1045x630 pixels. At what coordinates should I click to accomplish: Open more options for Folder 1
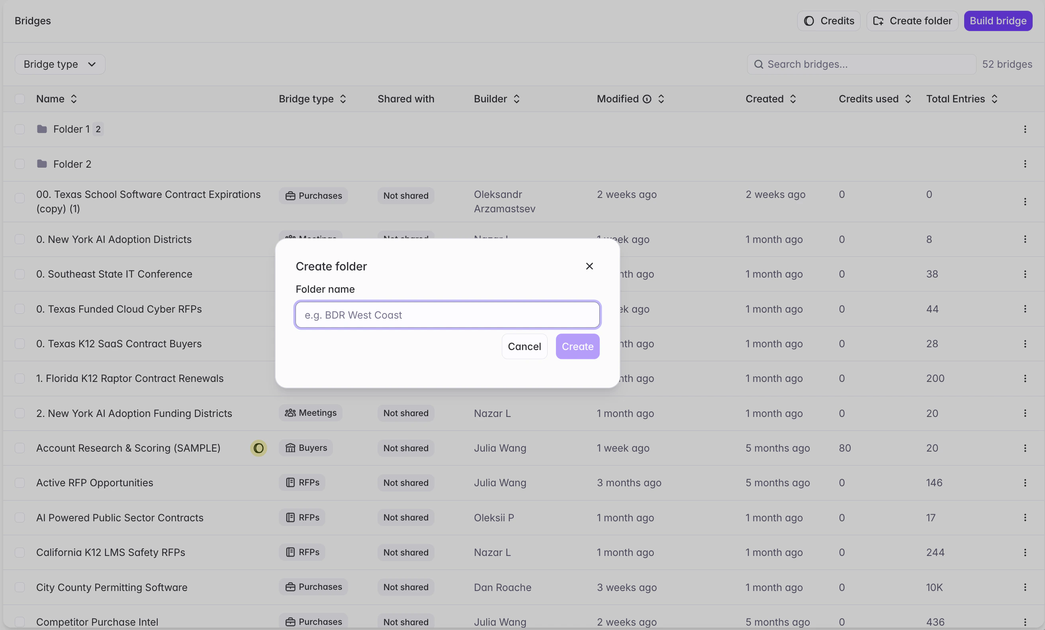(1025, 129)
